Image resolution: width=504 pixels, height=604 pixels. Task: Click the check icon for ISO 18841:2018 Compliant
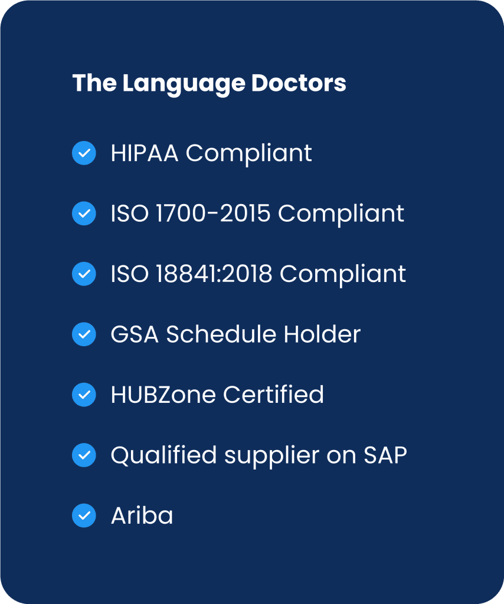pyautogui.click(x=84, y=274)
